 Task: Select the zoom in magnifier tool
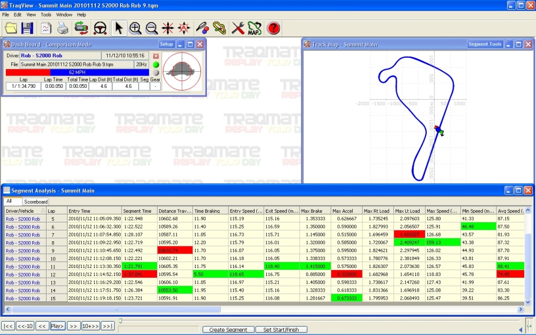[x=135, y=28]
